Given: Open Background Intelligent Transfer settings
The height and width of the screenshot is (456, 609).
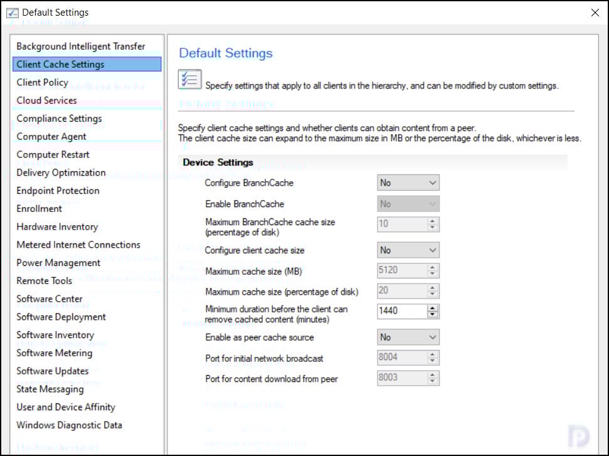Looking at the screenshot, I should coord(80,46).
